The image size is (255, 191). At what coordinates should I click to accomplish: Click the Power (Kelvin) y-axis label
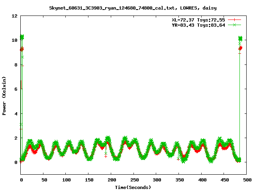[x=4, y=96]
